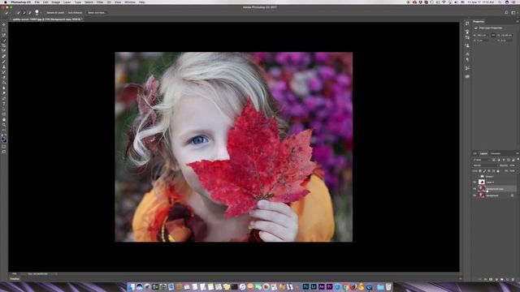Select the History Brush tool
The height and width of the screenshot is (292, 520).
coord(4,72)
